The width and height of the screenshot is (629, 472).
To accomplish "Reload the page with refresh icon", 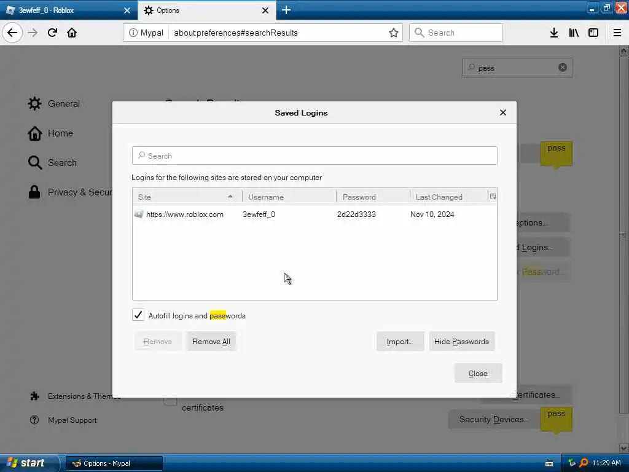I will (52, 33).
